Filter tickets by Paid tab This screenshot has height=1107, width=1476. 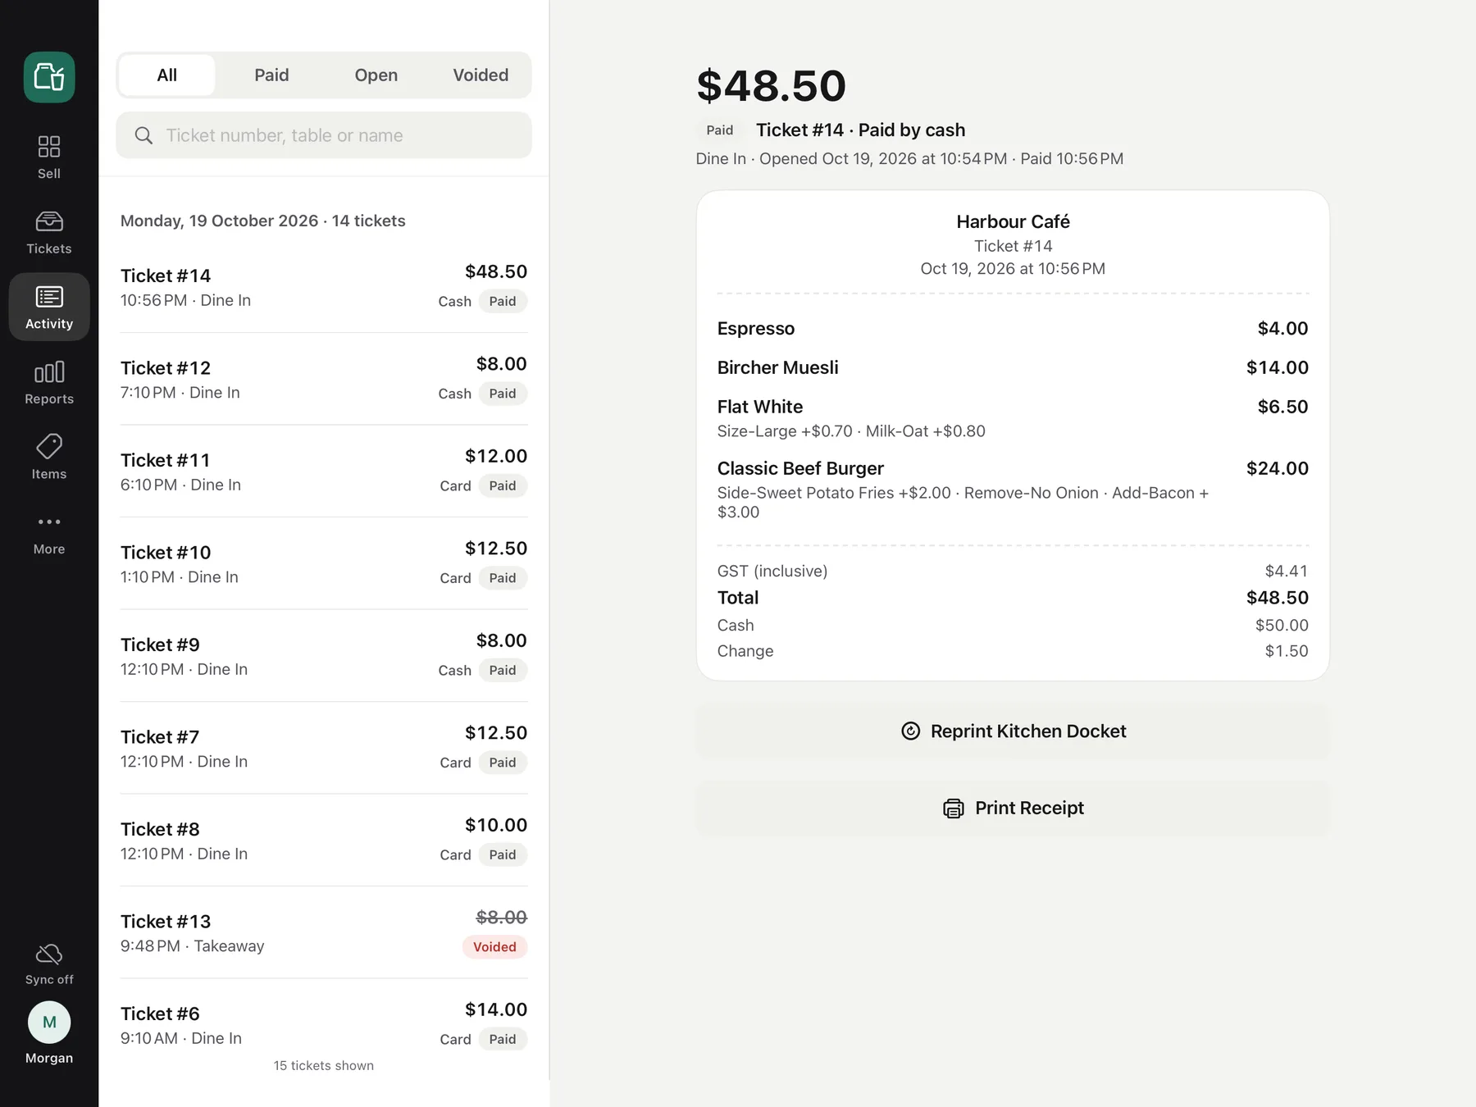coord(271,75)
